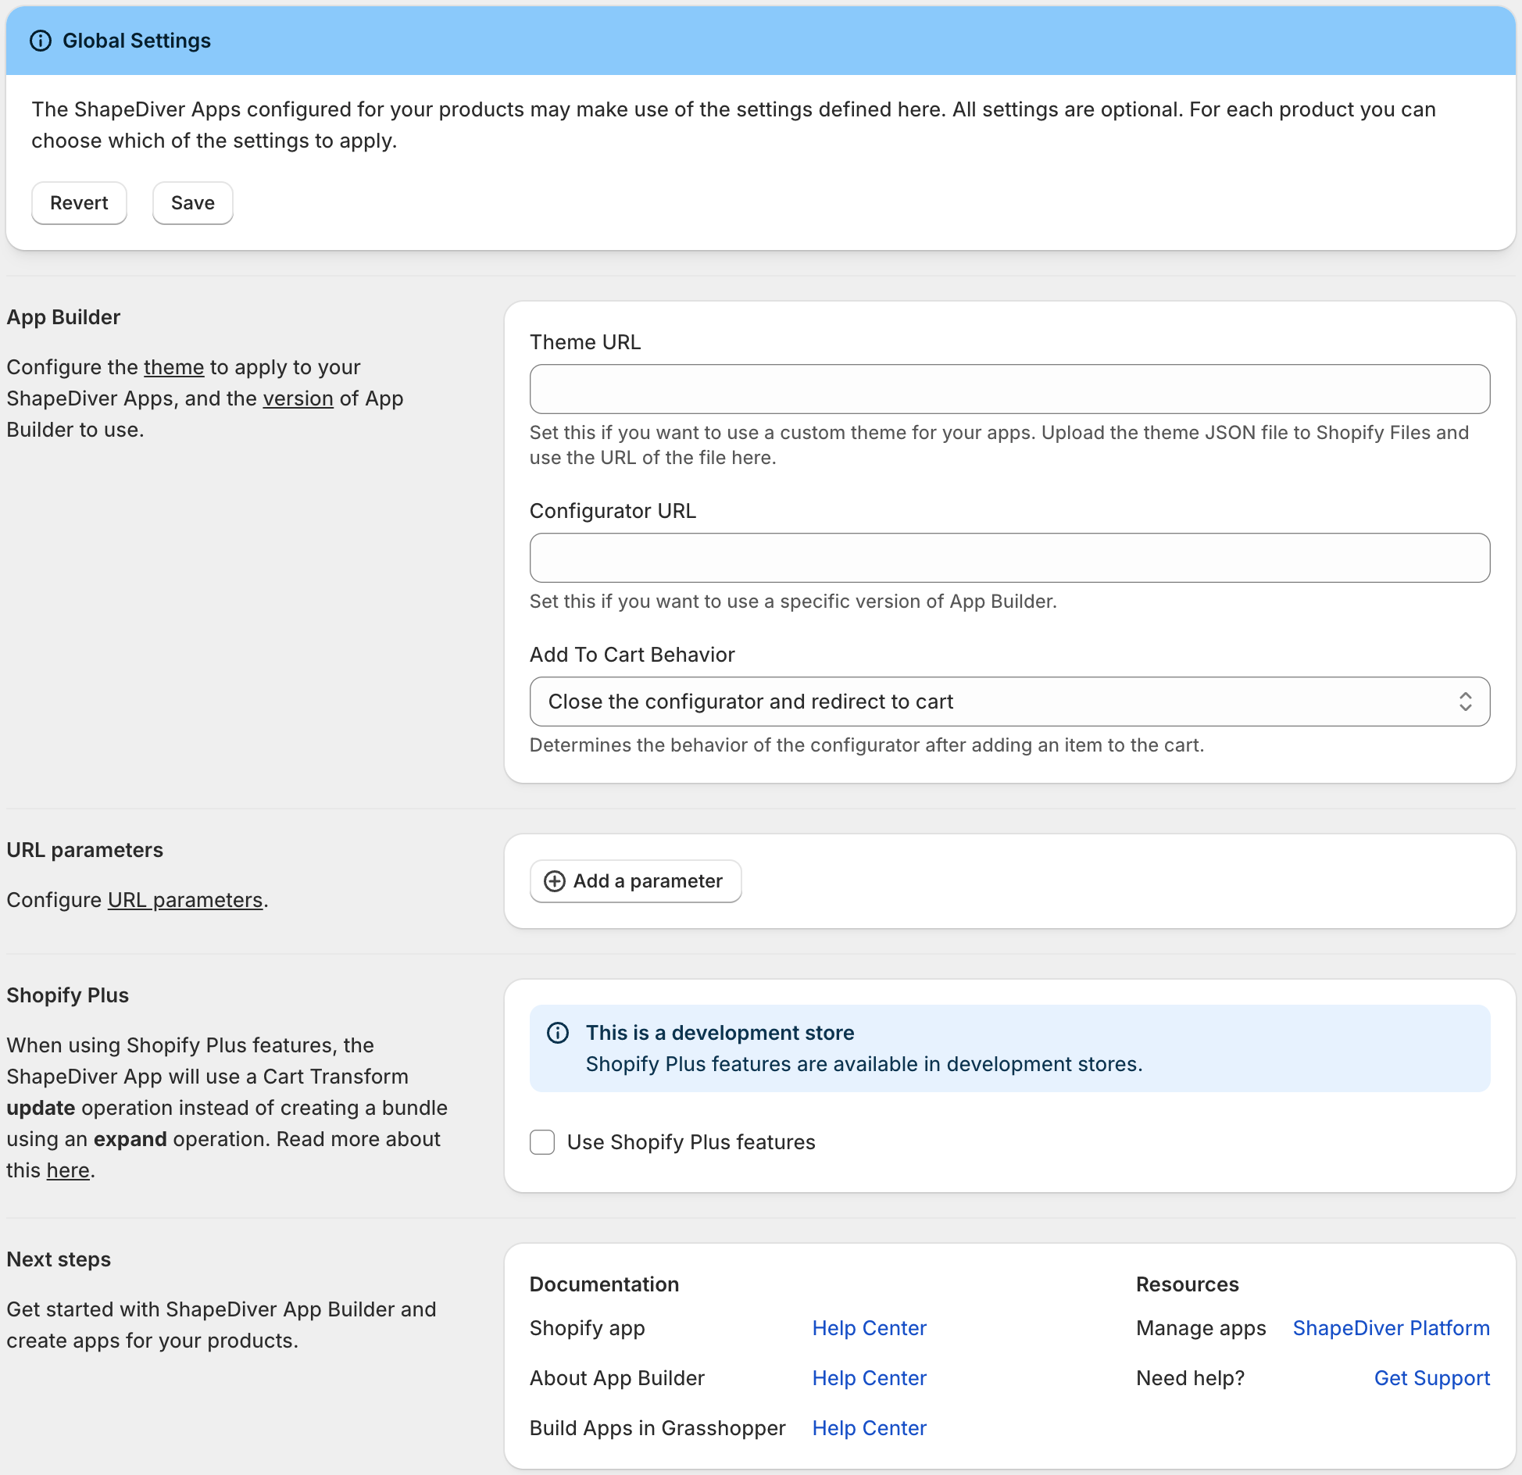Click the Get Support link
Viewport: 1522px width, 1475px height.
[x=1432, y=1378]
